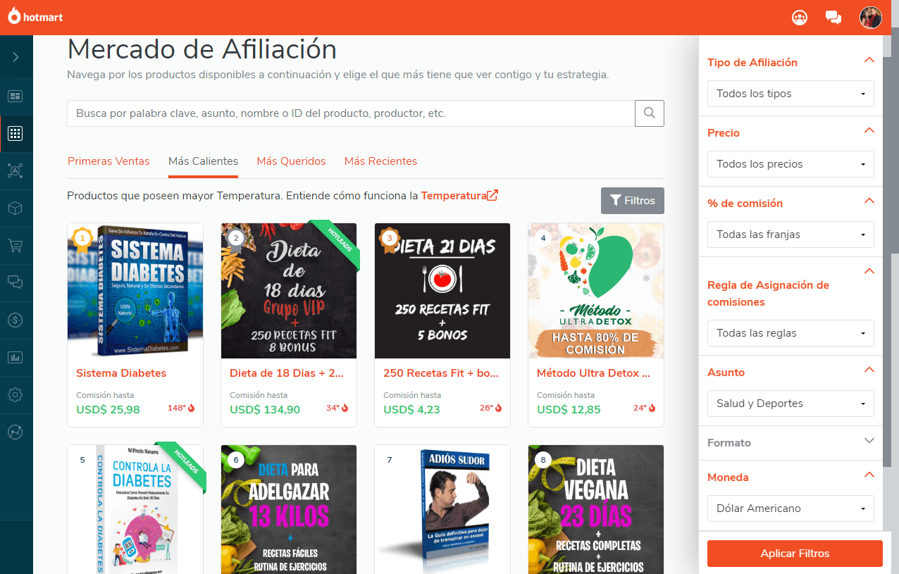Open the dashboard icon in sidebar

[x=15, y=96]
